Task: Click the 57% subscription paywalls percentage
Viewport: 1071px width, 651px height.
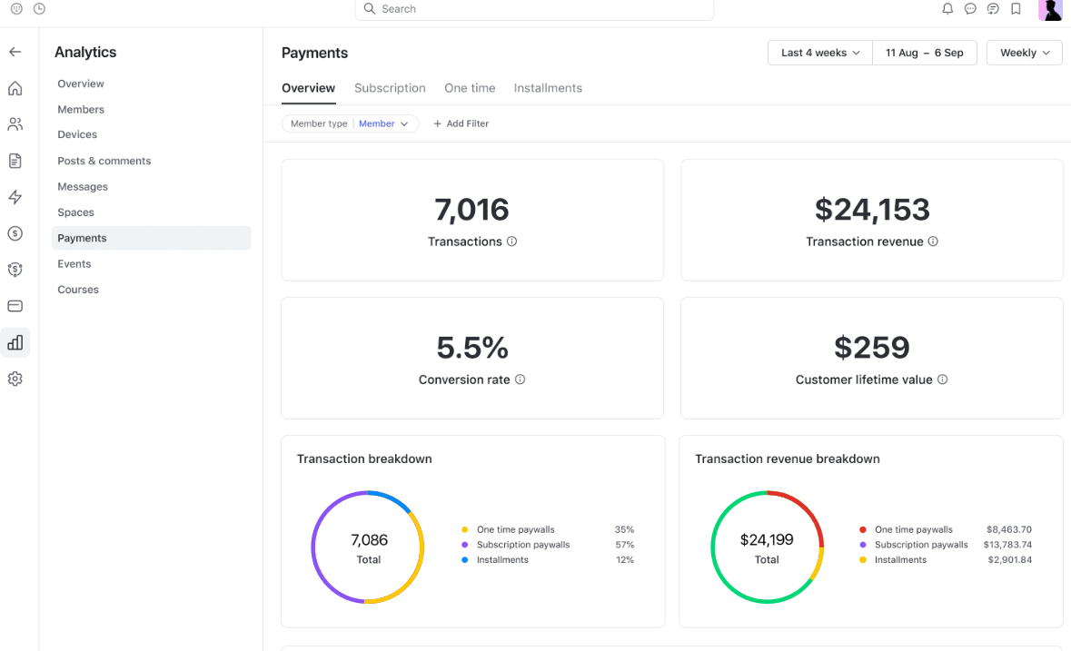Action: [624, 545]
